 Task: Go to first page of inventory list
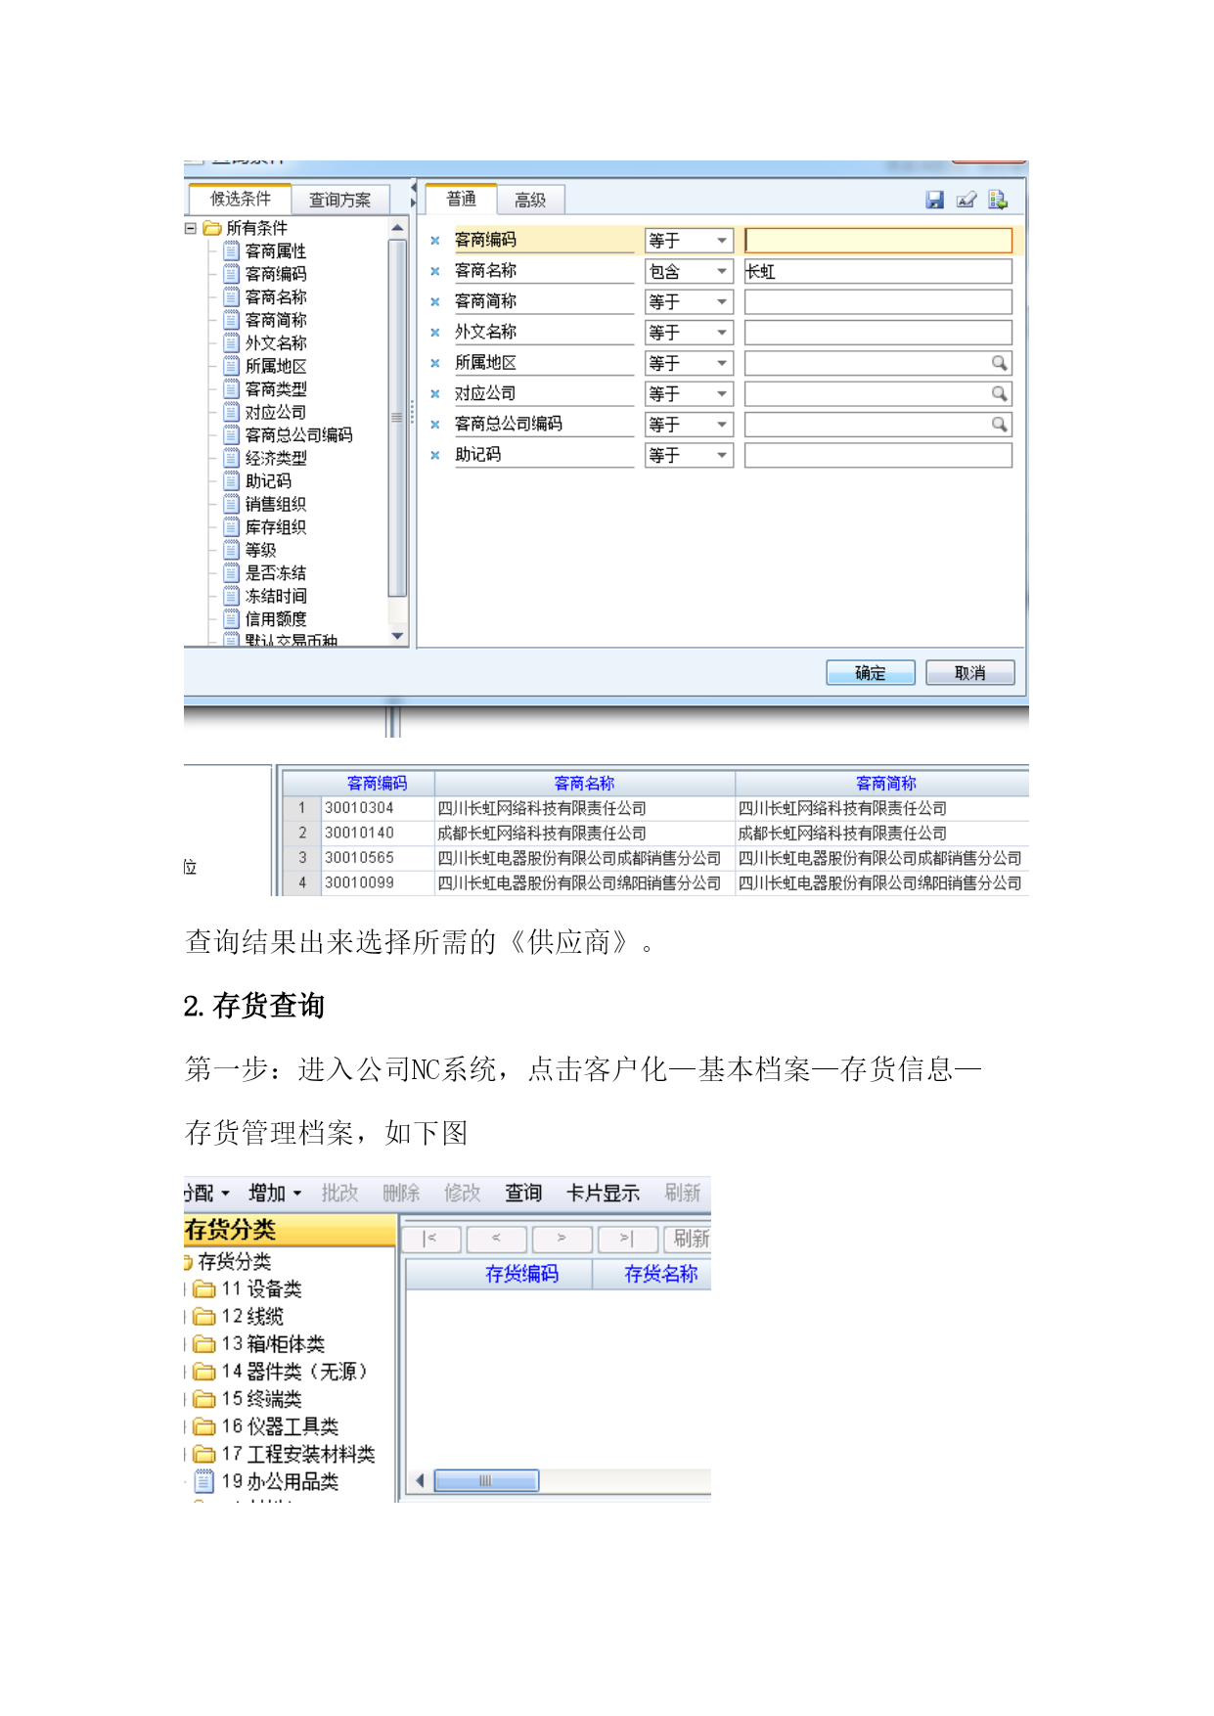(430, 1239)
